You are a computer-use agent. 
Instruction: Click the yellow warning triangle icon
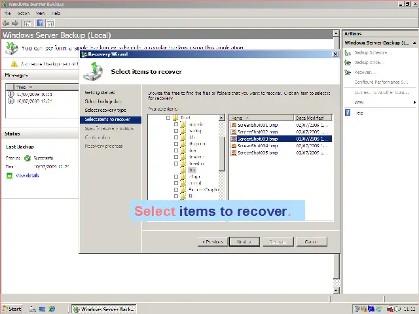click(x=14, y=64)
